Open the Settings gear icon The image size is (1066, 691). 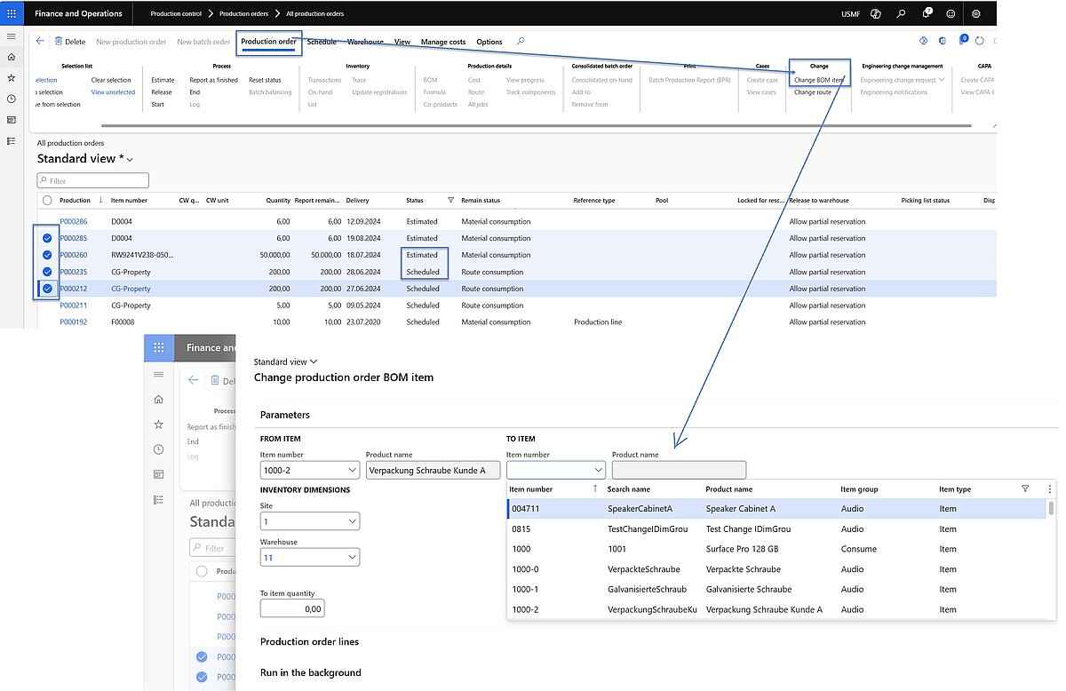pos(975,13)
